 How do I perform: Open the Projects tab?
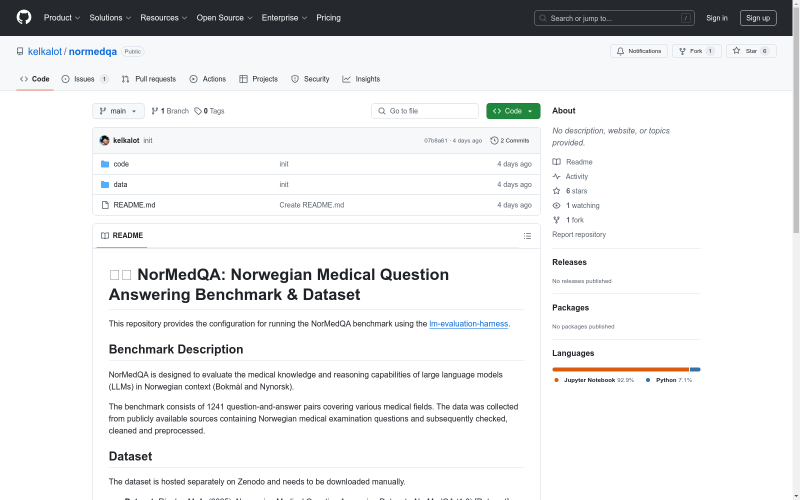point(258,79)
